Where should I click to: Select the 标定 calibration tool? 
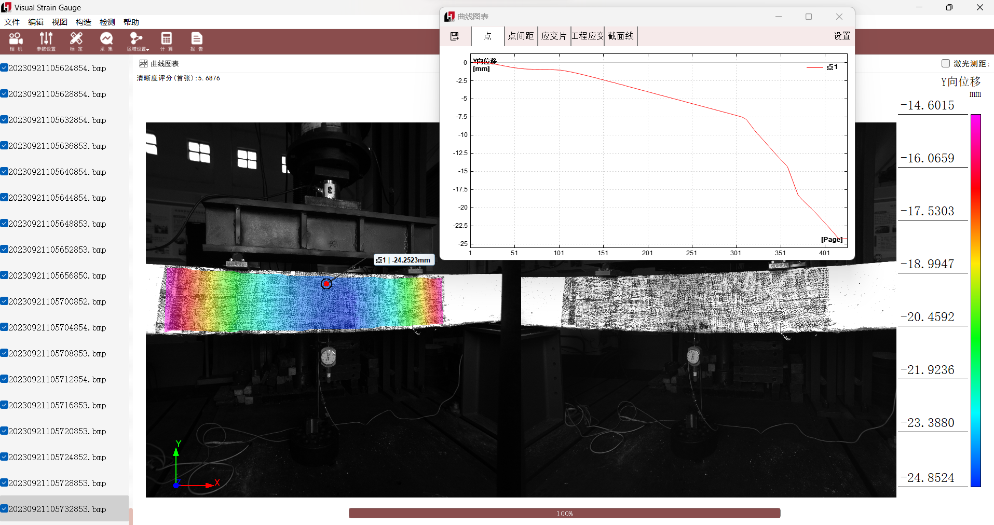76,42
